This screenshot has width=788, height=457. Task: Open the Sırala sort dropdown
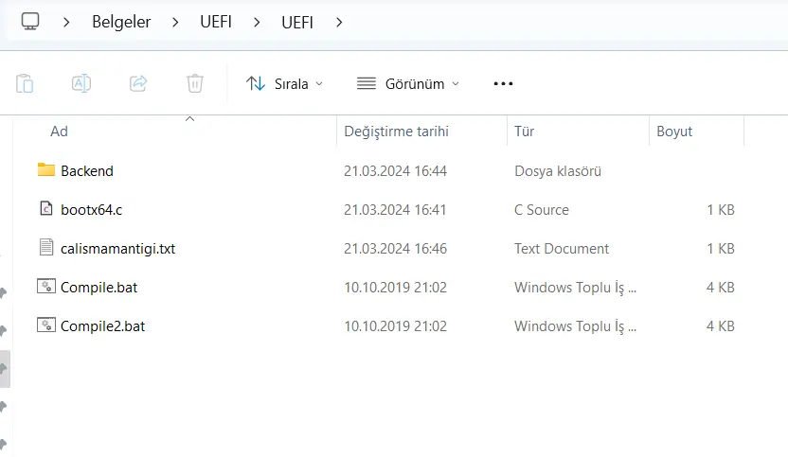(284, 84)
